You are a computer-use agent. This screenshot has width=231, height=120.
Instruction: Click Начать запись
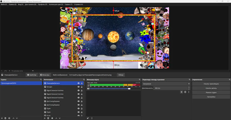pos(211,88)
